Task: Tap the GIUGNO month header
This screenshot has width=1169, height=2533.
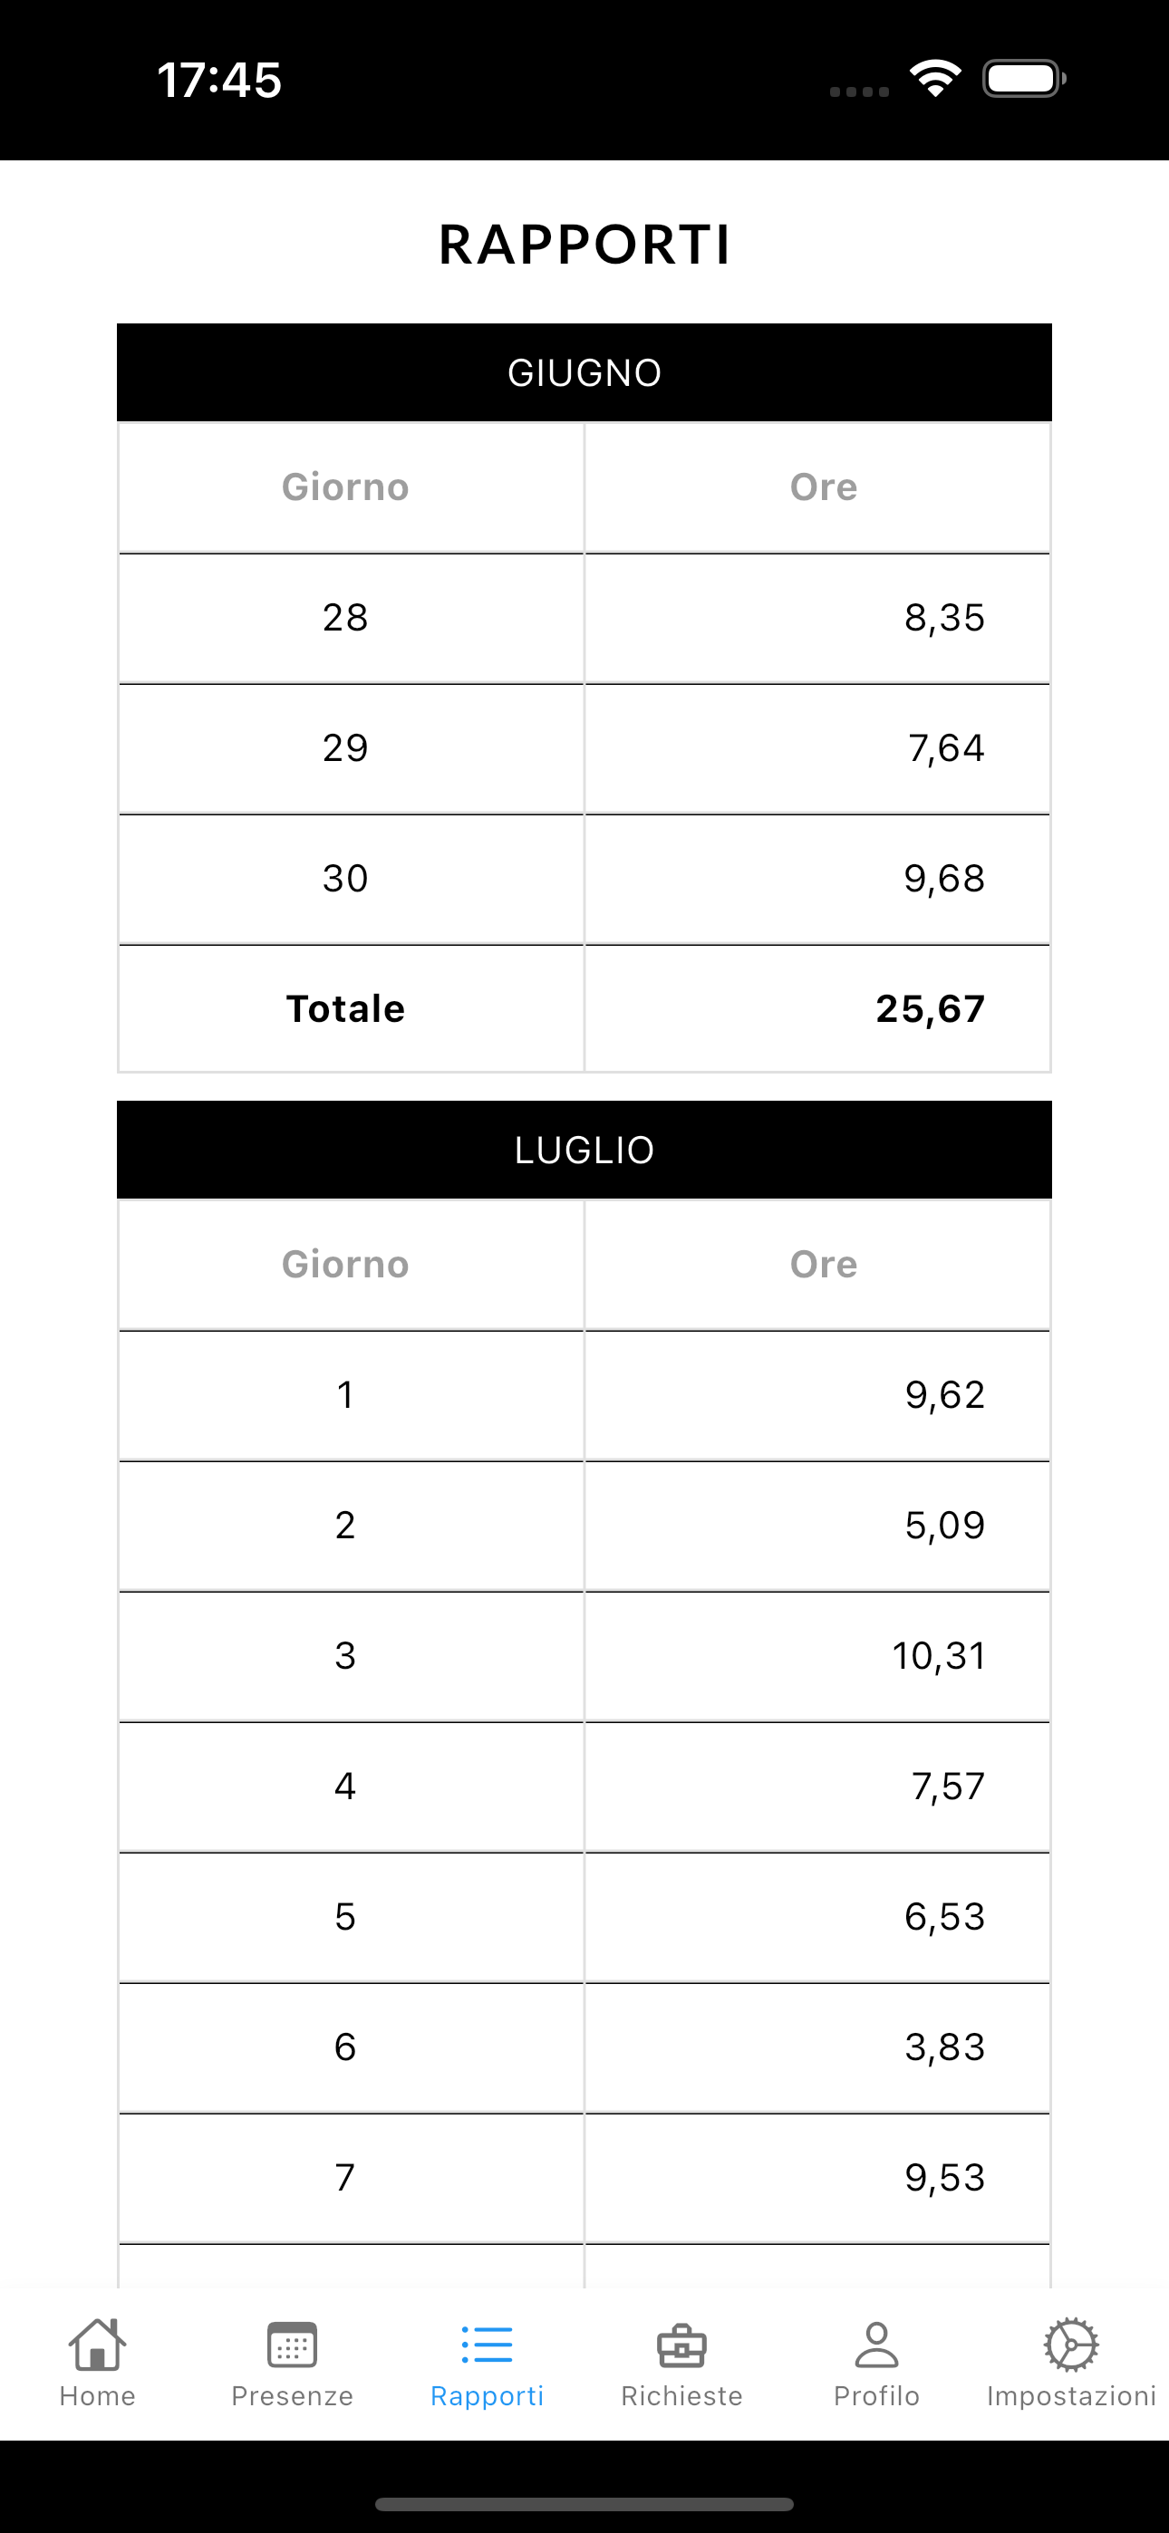Action: click(584, 372)
